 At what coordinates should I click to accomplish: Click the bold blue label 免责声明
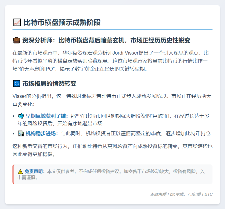(x=35, y=171)
